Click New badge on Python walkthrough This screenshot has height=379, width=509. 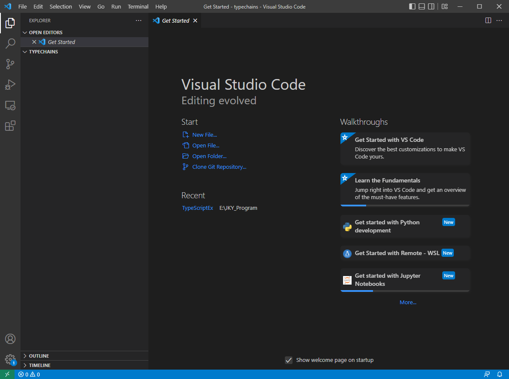(449, 223)
